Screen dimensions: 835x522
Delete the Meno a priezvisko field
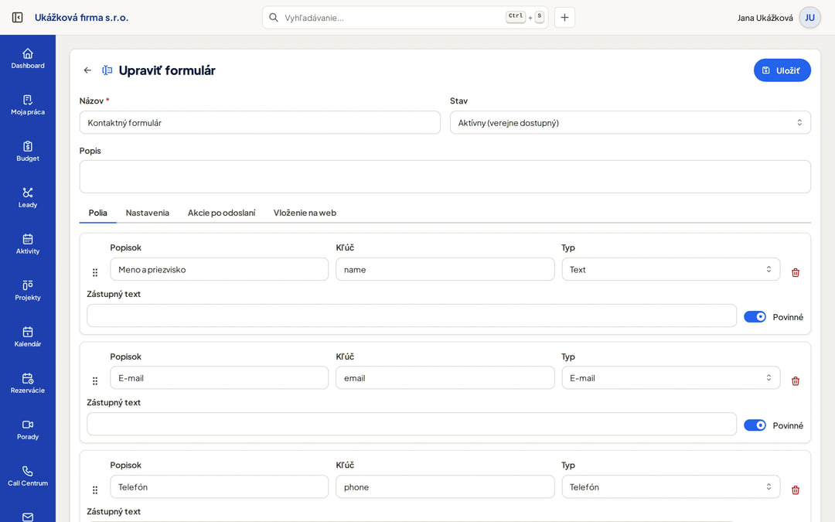[x=795, y=272]
